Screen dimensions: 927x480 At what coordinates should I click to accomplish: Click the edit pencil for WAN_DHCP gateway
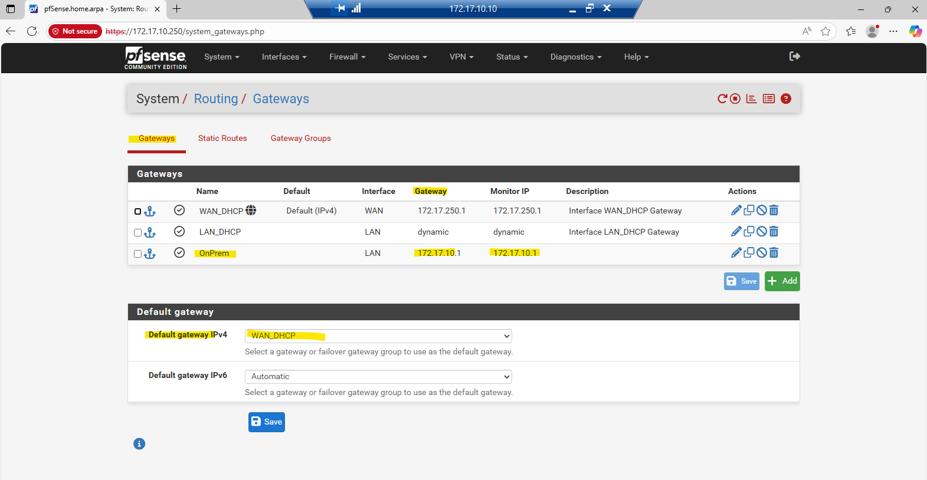click(x=736, y=211)
